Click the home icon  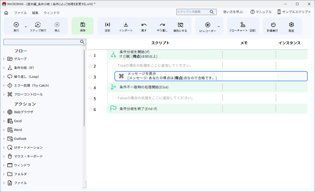click(6, 13)
